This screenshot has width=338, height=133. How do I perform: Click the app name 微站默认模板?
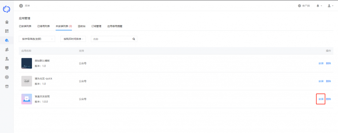pyautogui.click(x=42, y=61)
